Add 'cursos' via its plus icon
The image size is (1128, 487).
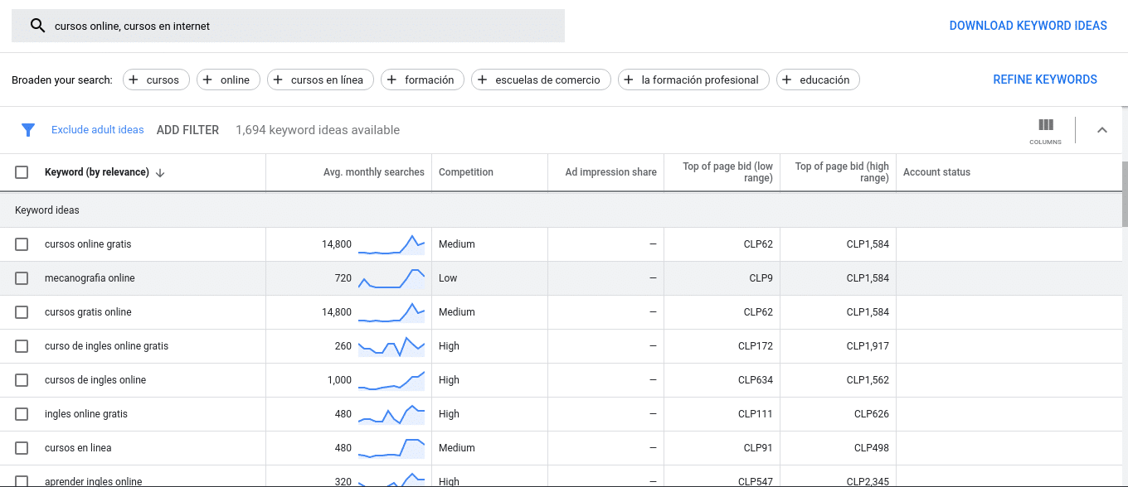(134, 80)
